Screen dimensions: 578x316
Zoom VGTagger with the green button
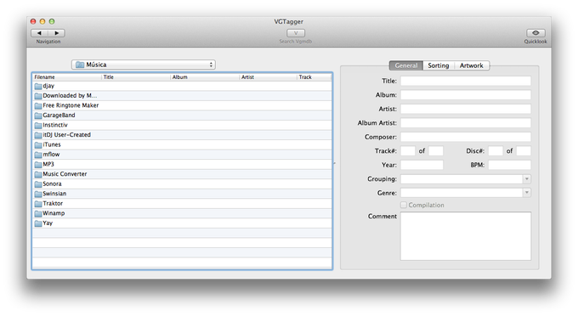[52, 21]
